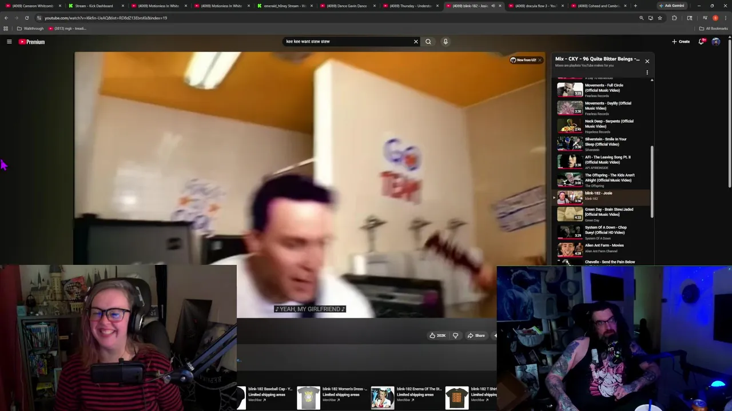Click the playlist panel scrollbar
The image size is (732, 411).
click(652, 181)
